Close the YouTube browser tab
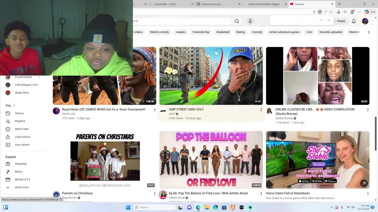 [x=332, y=4]
